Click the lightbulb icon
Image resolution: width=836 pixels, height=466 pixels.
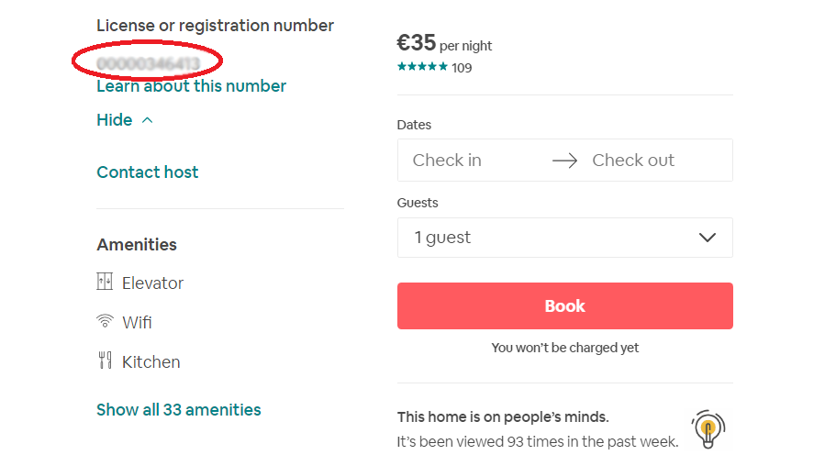(x=708, y=429)
